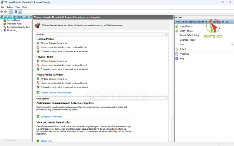
Task: Open the File menu
Action: point(3,7)
